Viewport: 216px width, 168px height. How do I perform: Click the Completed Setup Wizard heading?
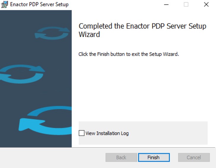click(x=142, y=26)
